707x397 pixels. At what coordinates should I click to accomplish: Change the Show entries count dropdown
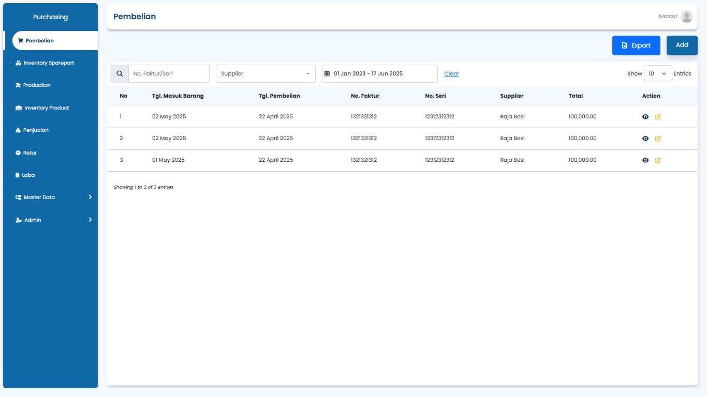(657, 73)
